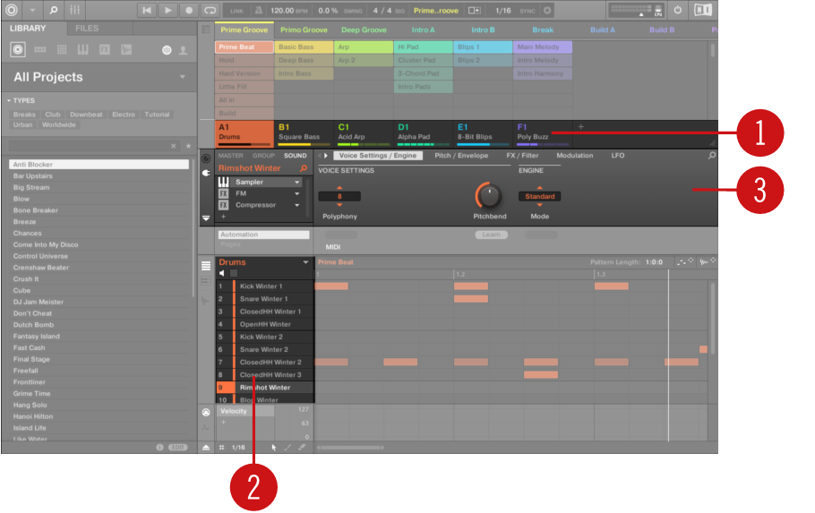The height and width of the screenshot is (513, 815).
Task: Click the Record button in the header
Action: (x=189, y=10)
